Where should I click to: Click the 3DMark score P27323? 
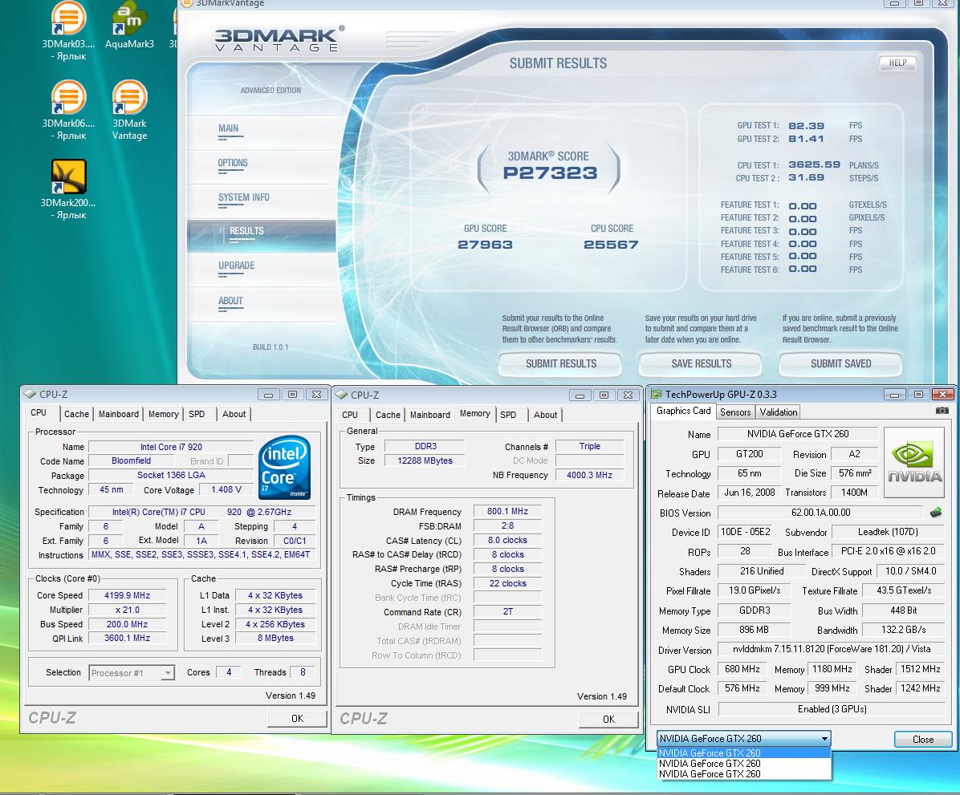[x=550, y=173]
